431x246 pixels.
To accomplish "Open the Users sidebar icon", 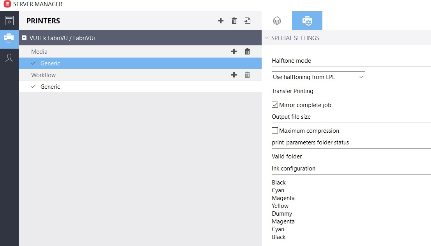I will tap(9, 58).
